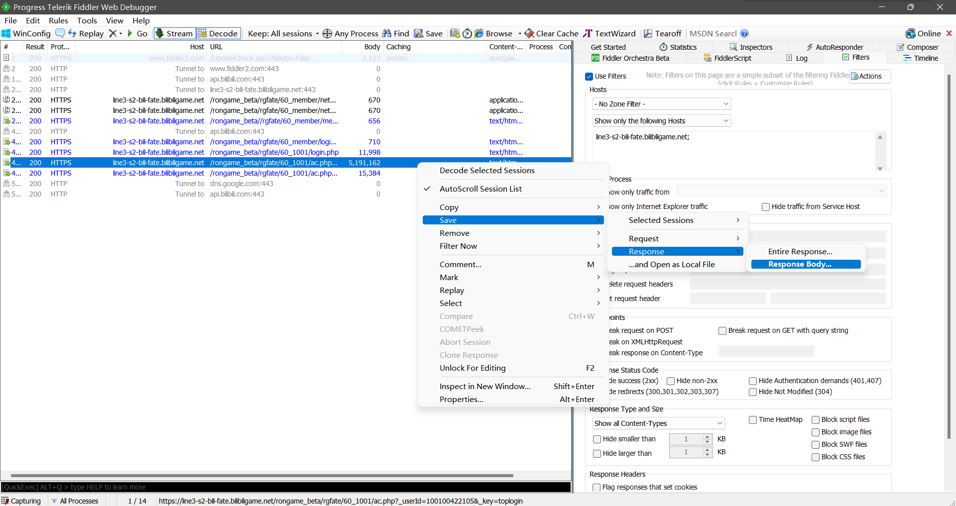
Task: Uncheck the Use Filters checkbox
Action: point(589,76)
